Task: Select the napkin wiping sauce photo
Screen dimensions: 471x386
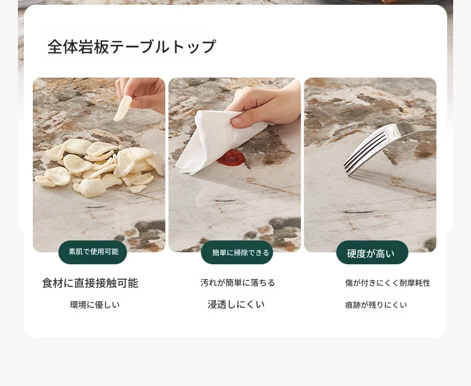Action: pyautogui.click(x=234, y=165)
